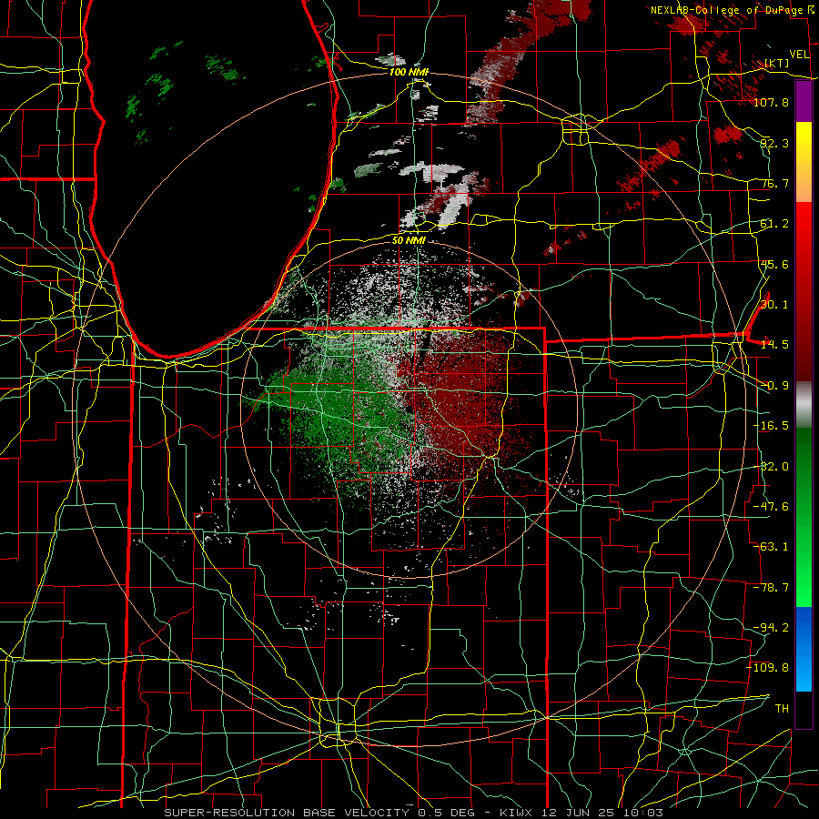The height and width of the screenshot is (819, 819).
Task: Pick the light blue segment of color bar
Action: coord(804,673)
